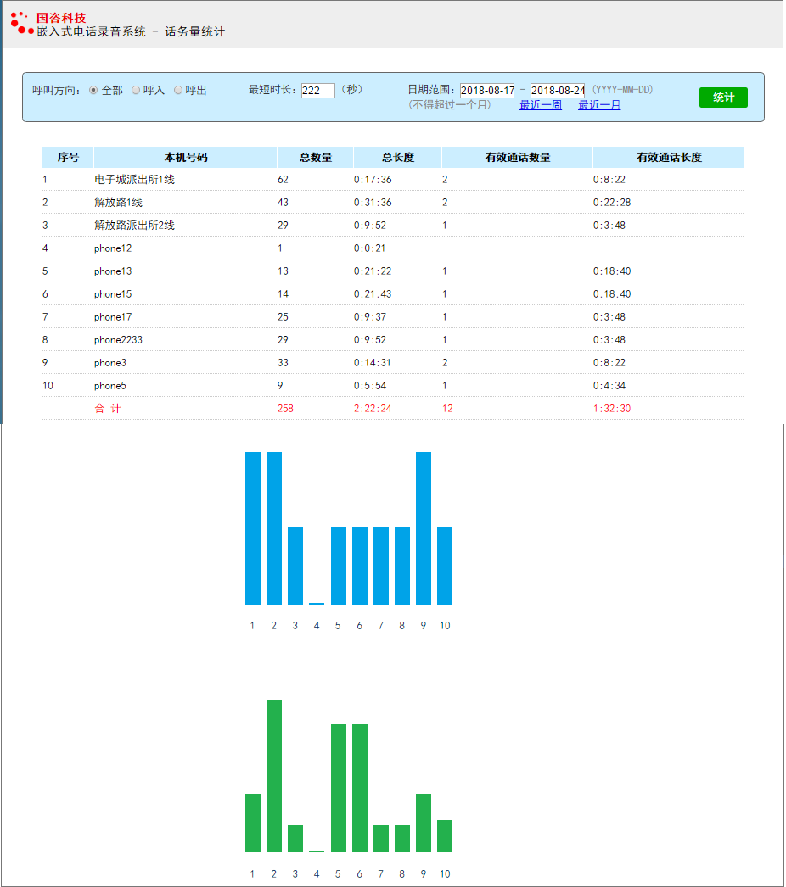Image resolution: width=786 pixels, height=887 pixels.
Task: Click the red dots company logo
Action: pos(21,23)
